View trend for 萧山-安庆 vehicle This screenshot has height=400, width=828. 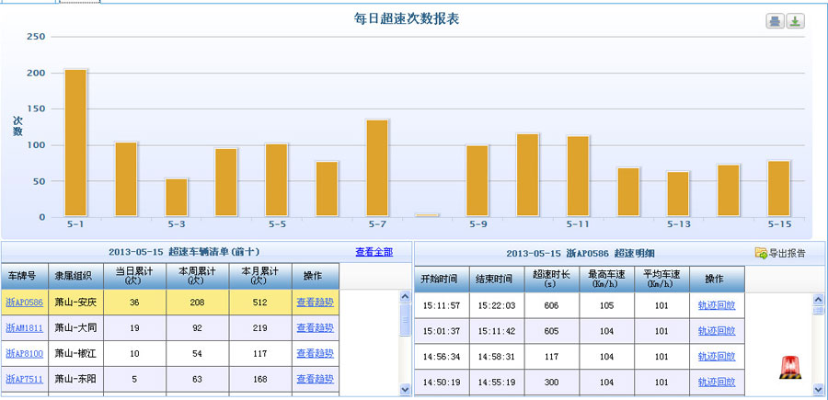pos(315,302)
